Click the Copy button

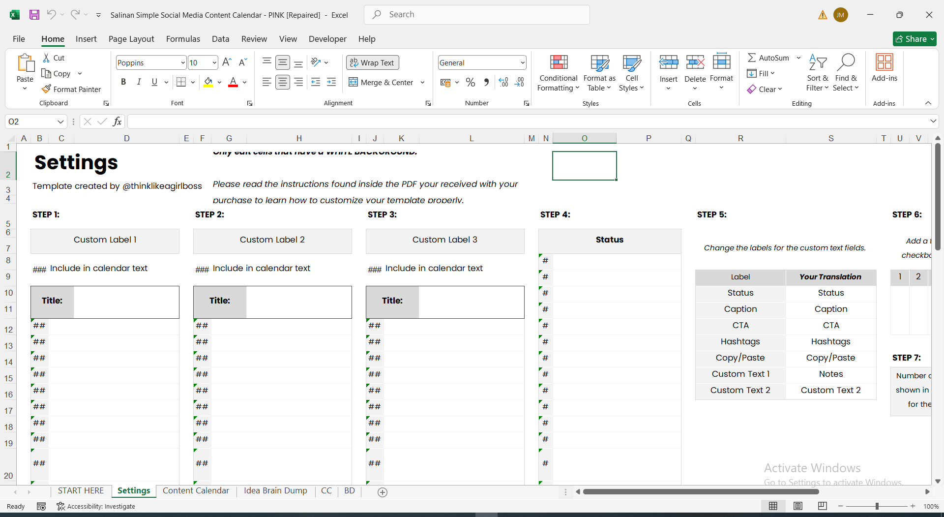[56, 73]
